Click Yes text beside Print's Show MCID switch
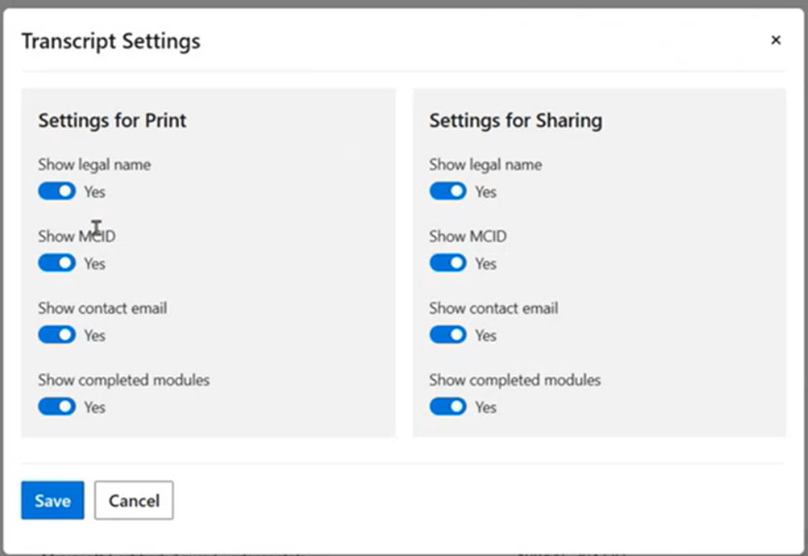Viewport: 808px width, 556px height. (x=94, y=263)
